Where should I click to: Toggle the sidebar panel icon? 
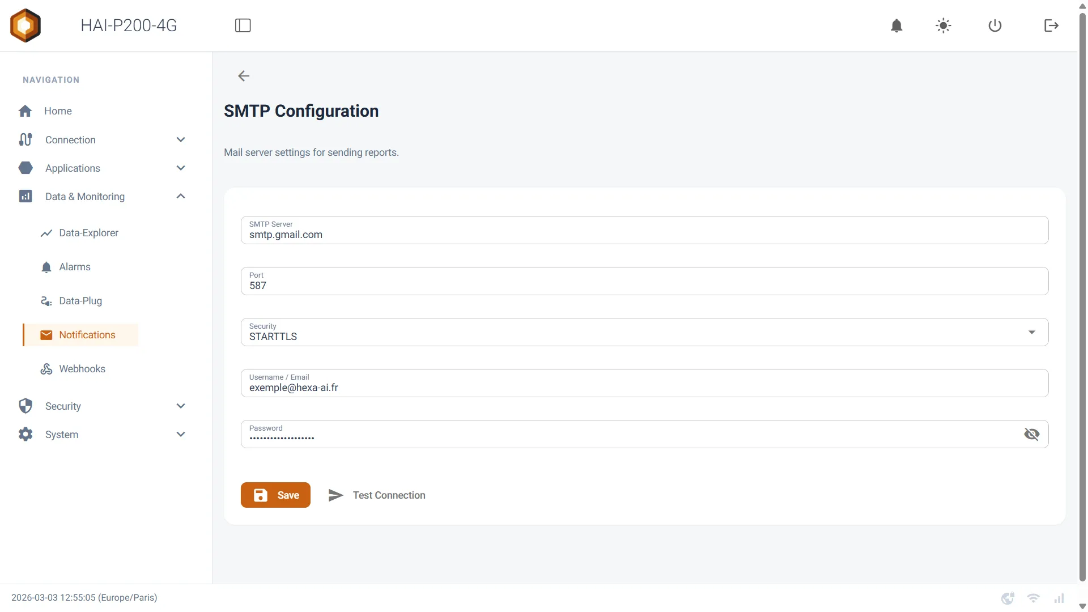pyautogui.click(x=243, y=25)
